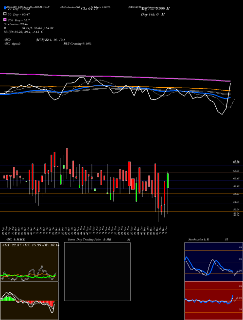Click the 62.45 price axis label
This screenshot has height=320, width=243.
[x=236, y=178]
